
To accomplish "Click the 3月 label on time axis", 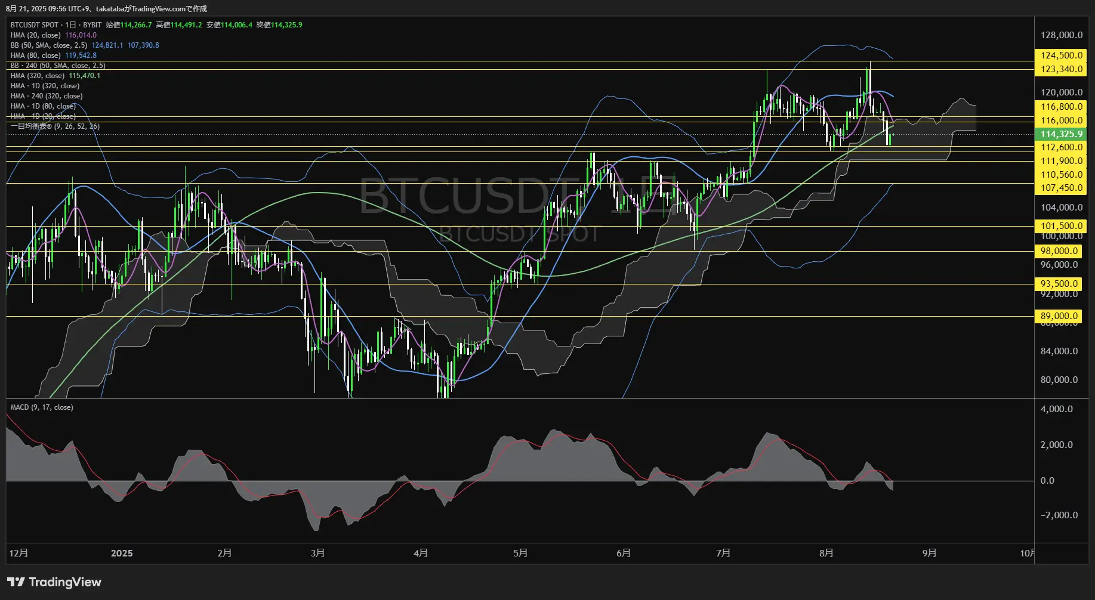I will (318, 553).
